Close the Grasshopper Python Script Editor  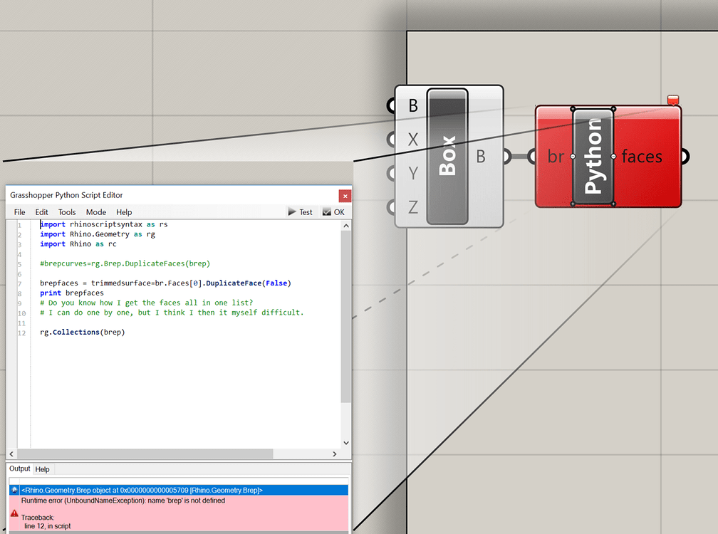[x=345, y=196]
